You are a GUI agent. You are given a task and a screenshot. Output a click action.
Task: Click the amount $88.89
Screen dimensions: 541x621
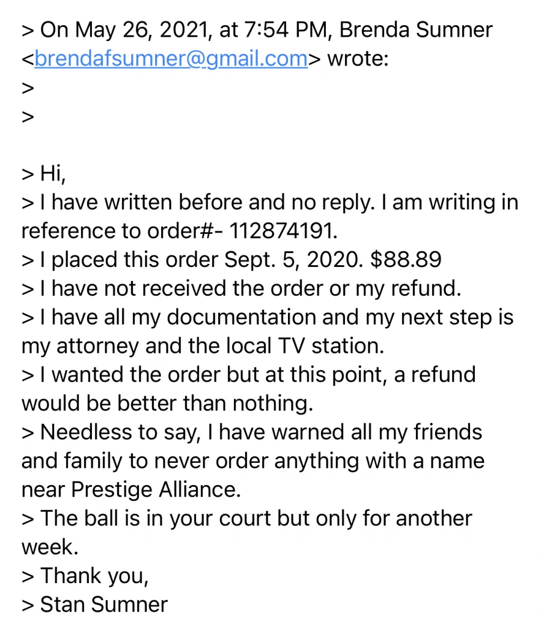[406, 260]
